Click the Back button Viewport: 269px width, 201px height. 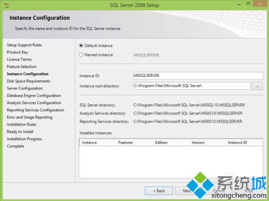pos(159,191)
